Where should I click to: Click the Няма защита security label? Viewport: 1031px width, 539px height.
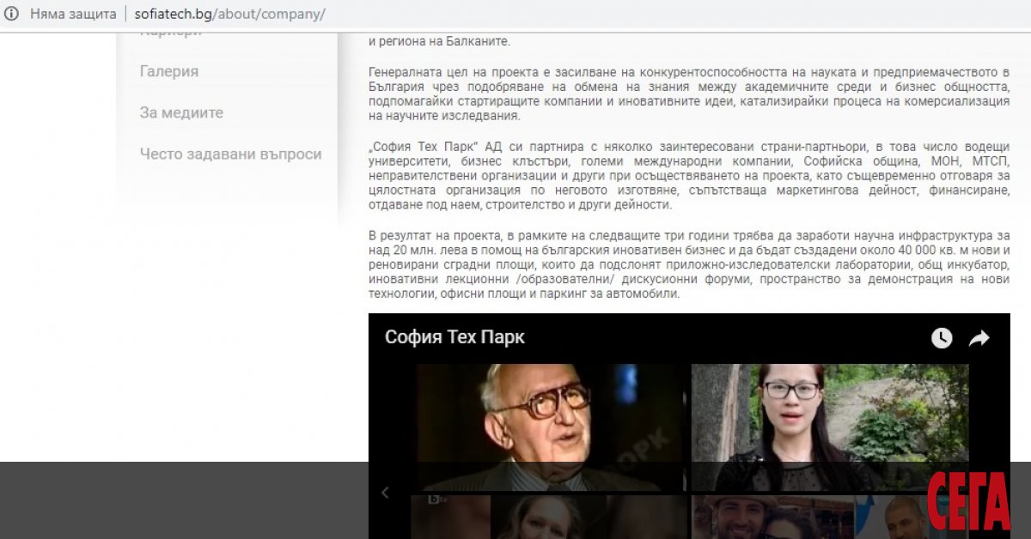[x=73, y=15]
